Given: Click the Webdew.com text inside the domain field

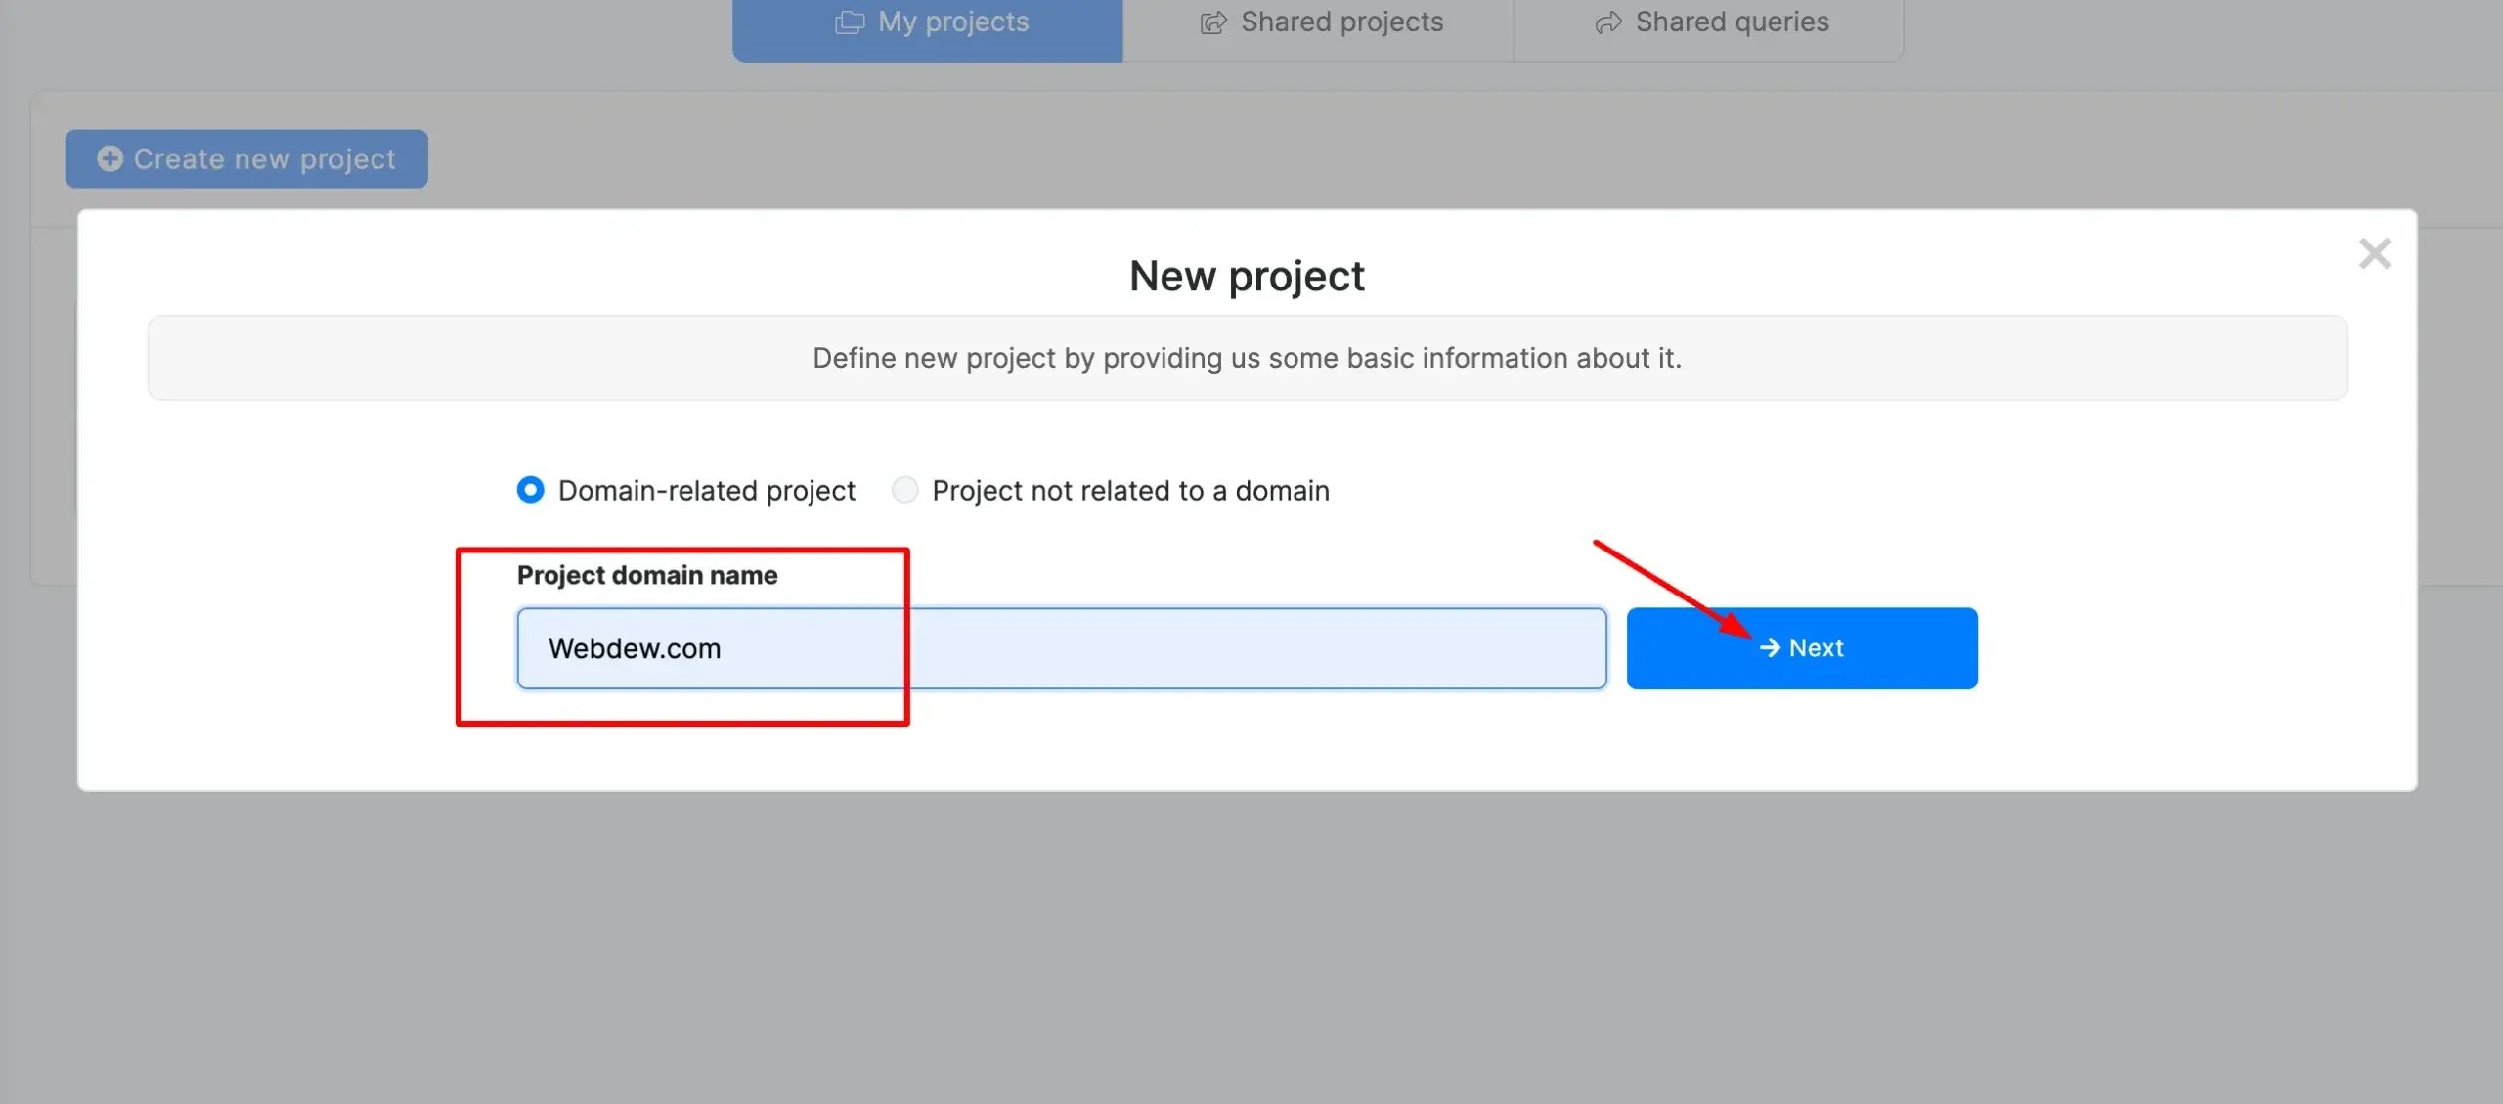Looking at the screenshot, I should pyautogui.click(x=635, y=648).
